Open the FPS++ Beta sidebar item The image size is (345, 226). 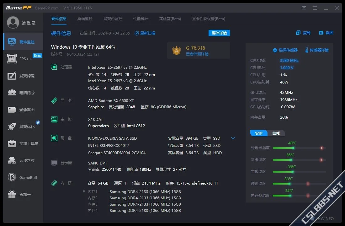click(x=23, y=59)
